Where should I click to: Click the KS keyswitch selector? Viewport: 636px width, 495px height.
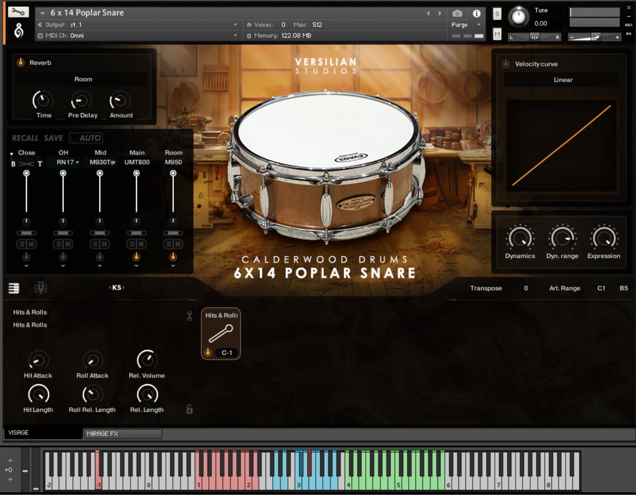click(117, 287)
